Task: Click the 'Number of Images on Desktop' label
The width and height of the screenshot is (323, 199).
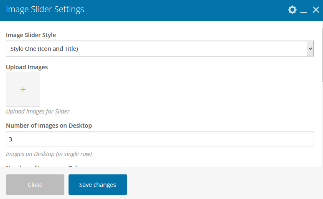Action: click(x=49, y=125)
